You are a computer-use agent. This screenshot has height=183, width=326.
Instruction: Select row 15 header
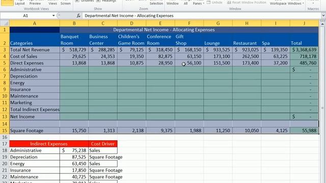coord(5,131)
